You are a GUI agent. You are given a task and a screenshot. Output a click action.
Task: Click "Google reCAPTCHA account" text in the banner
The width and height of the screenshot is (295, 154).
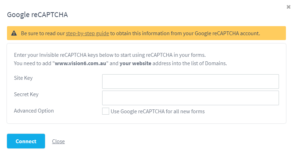tap(227, 33)
